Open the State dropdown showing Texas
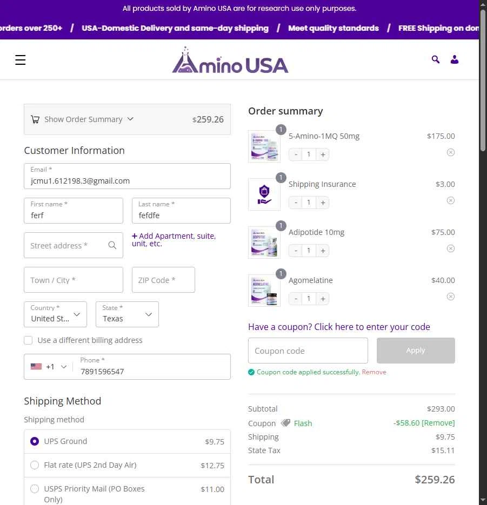The height and width of the screenshot is (505, 487). (128, 314)
